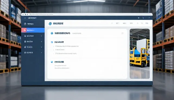The height and width of the screenshot is (100, 174).
Task: Click the last text link in header navigation
Action: point(147,23)
